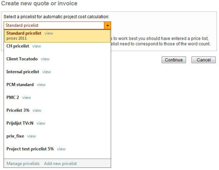Screen dimensions: 219x170
Task: View the Pricelist 3% details
Action: tap(37, 110)
